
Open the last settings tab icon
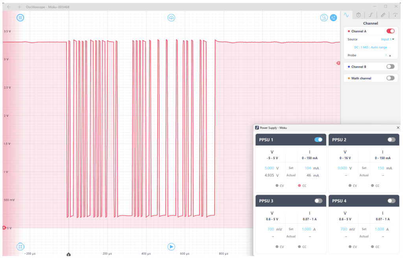395,15
